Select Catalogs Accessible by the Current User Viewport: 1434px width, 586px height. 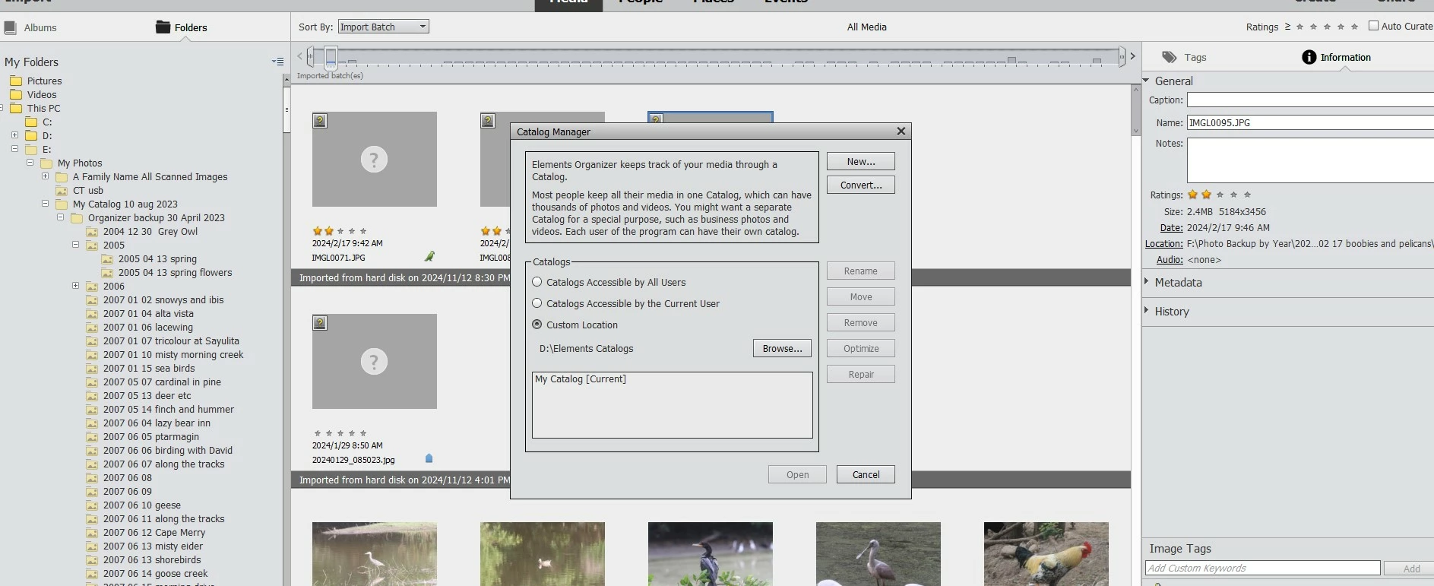[537, 303]
